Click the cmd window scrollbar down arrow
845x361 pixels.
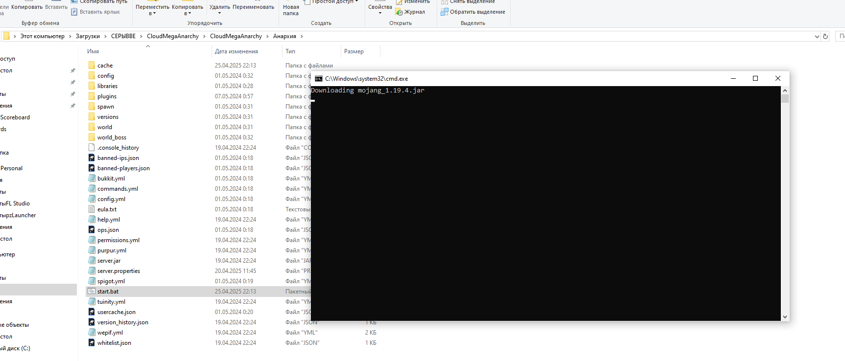click(785, 317)
